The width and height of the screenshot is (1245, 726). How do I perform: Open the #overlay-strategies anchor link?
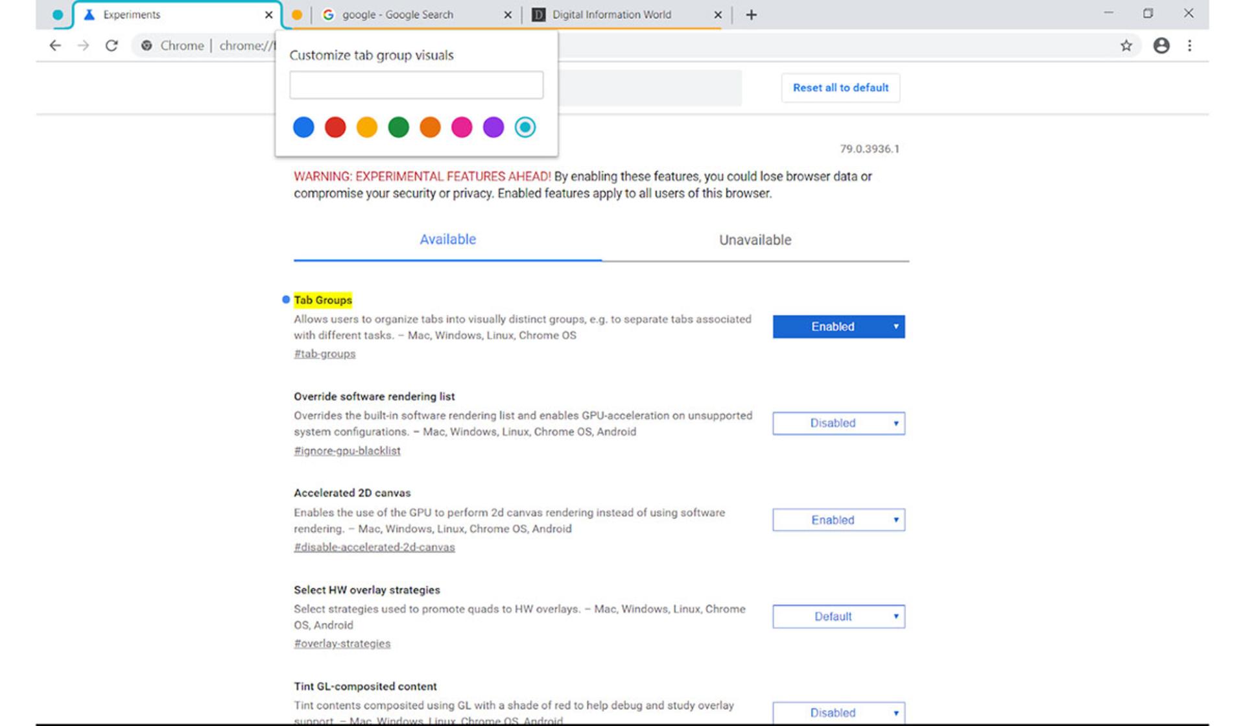tap(342, 644)
